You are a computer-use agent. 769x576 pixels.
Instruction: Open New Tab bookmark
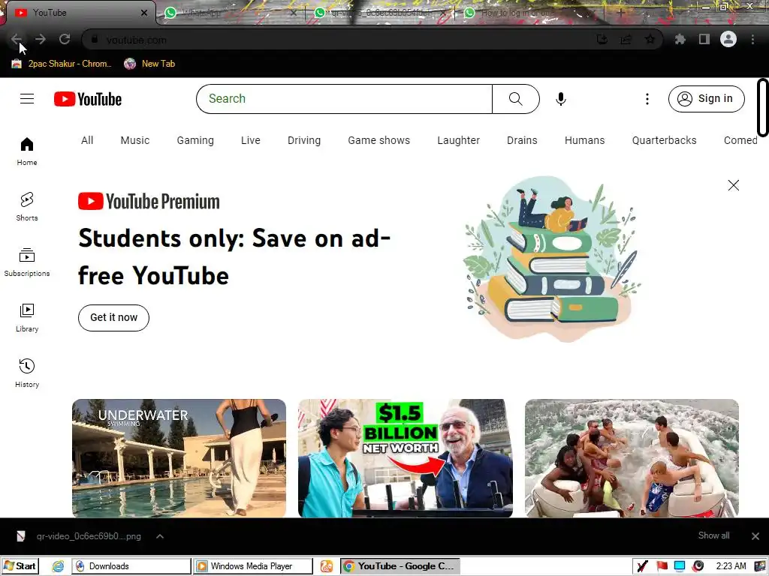pyautogui.click(x=149, y=64)
